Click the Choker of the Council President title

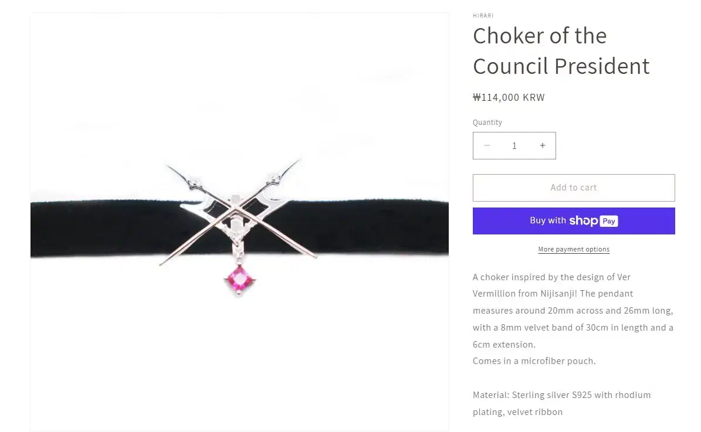point(561,51)
